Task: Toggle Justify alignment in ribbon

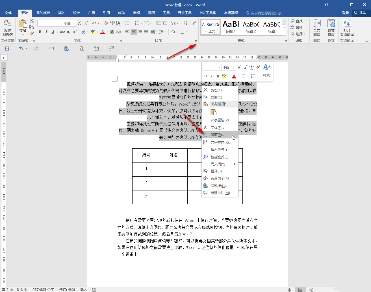Action: pyautogui.click(x=146, y=32)
